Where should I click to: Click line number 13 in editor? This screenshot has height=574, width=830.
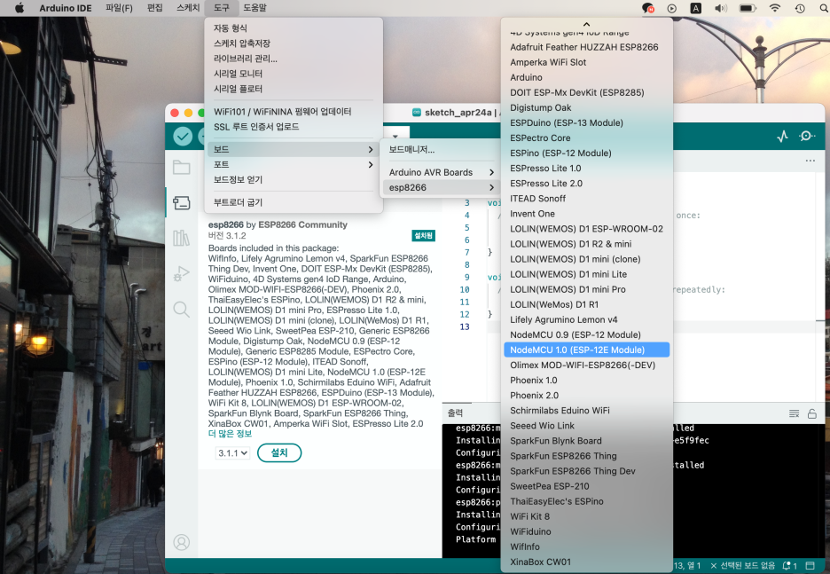coord(465,326)
